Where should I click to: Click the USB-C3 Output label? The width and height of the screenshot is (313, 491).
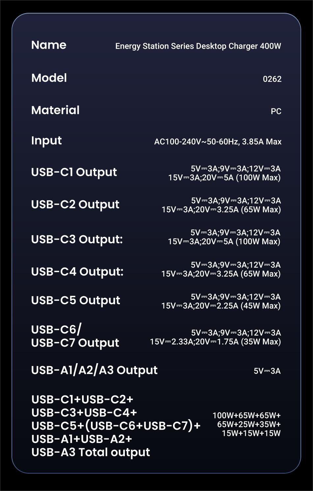click(x=77, y=239)
